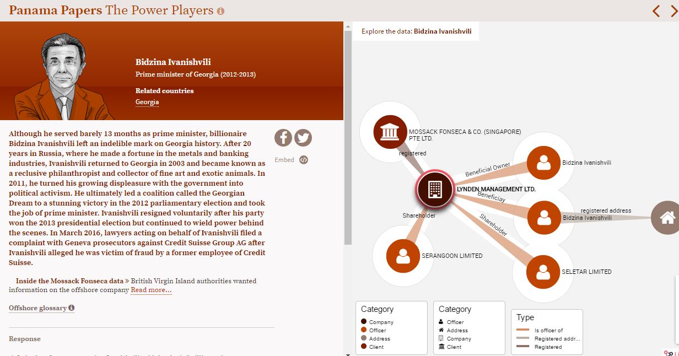Click the 'Response' section heading
Image resolution: width=679 pixels, height=356 pixels.
(x=25, y=338)
